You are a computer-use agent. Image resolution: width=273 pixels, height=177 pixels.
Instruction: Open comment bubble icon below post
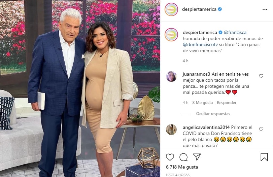[183, 157]
